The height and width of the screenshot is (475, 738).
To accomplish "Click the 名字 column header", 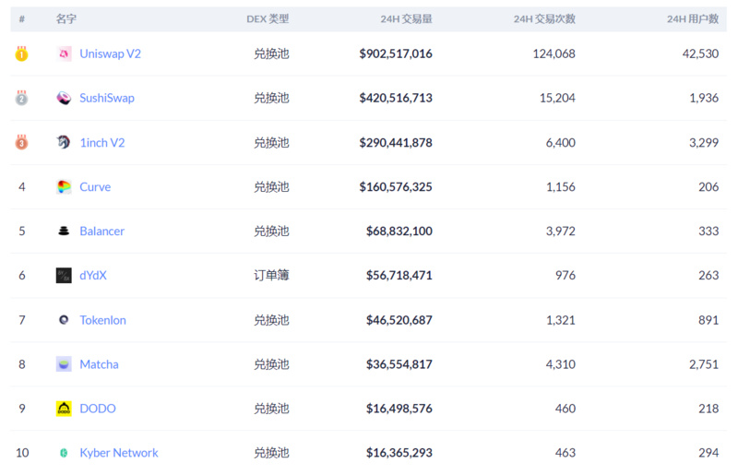I will pos(65,18).
